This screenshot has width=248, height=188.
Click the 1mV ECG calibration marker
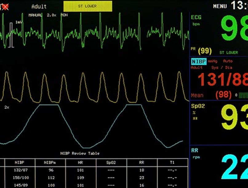coord(18,23)
